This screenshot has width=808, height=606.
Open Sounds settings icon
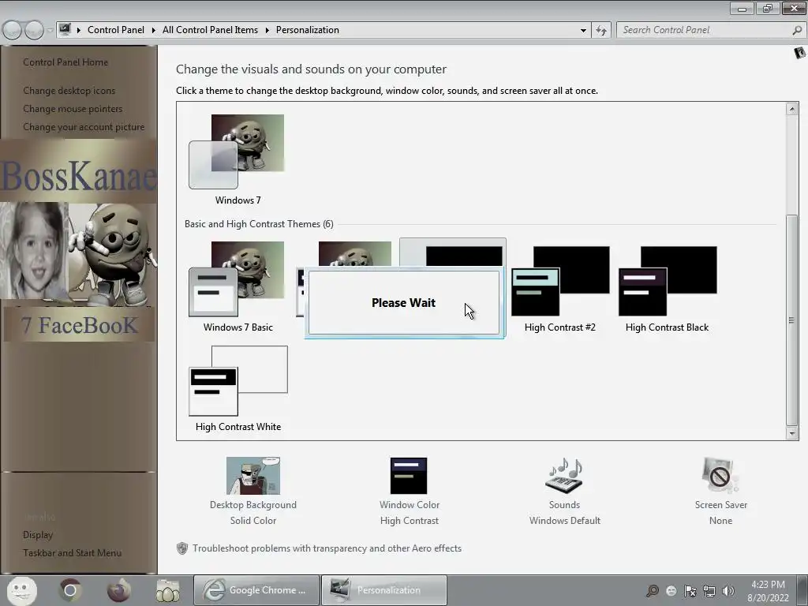tap(564, 475)
